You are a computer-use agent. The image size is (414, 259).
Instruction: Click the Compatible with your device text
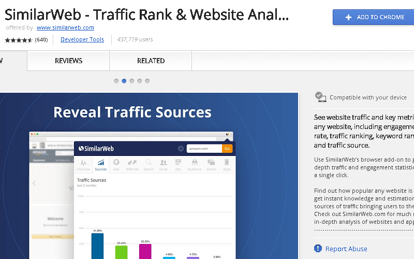[x=368, y=97]
